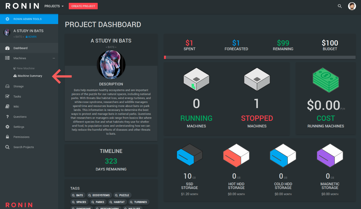
Task: Open search using the magnifier icon
Action: pos(340,6)
